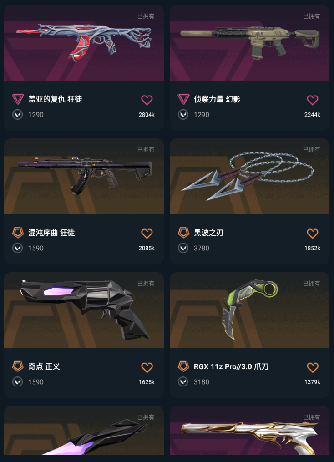Favorite the 盖亚的复仇 狂徒 skin with its heart
334x462 pixels.
pos(147,100)
